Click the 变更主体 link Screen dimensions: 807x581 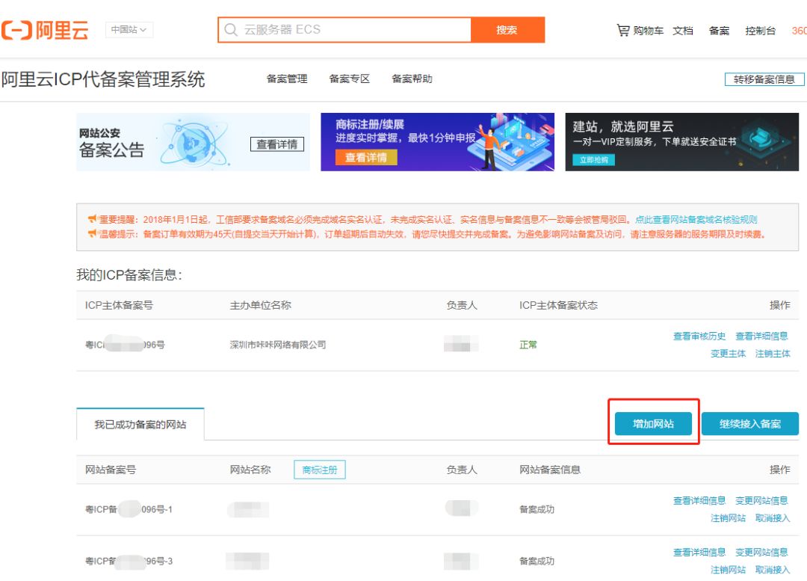729,354
